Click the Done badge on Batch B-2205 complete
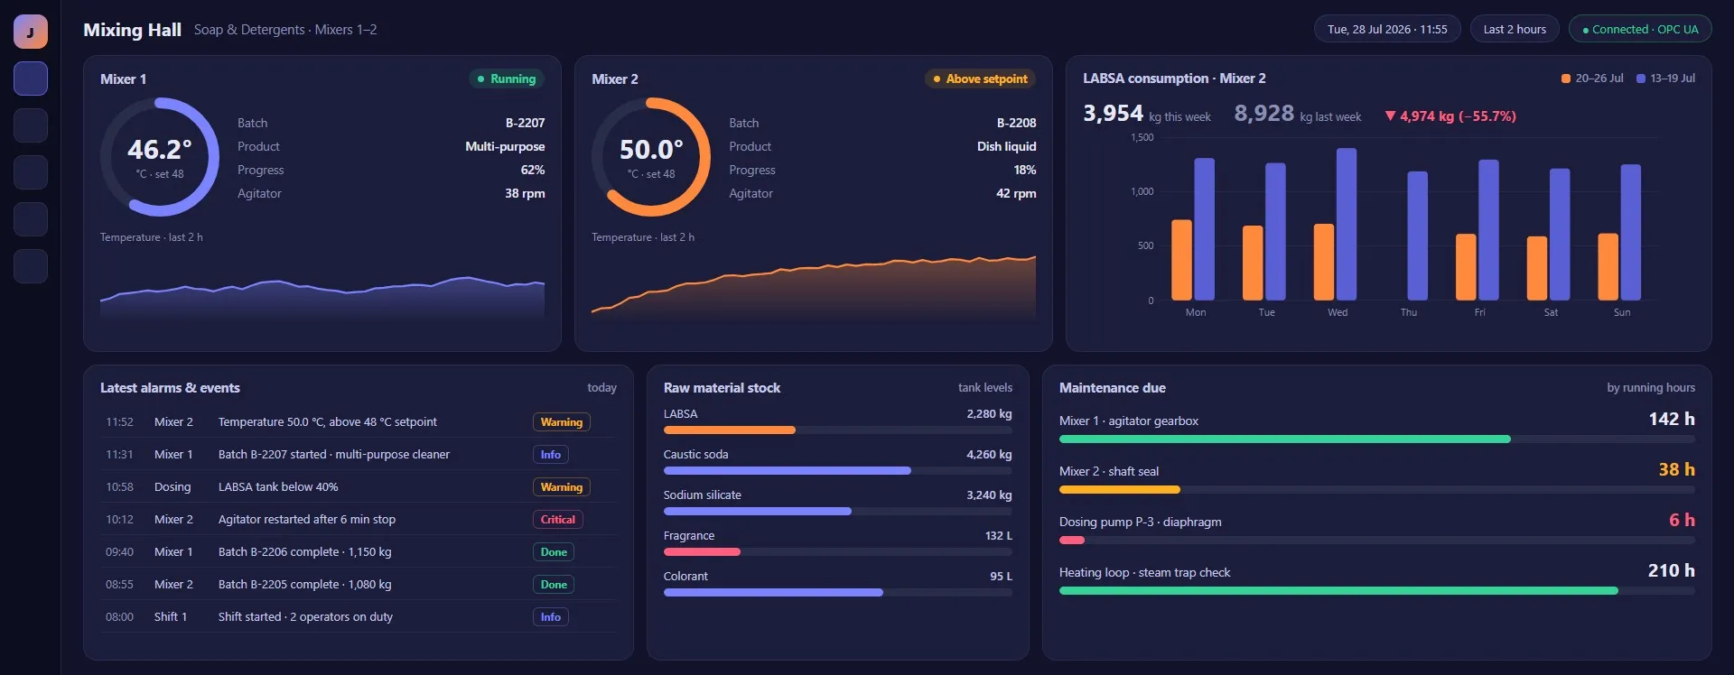Screen dimensions: 1734x675 coord(554,585)
